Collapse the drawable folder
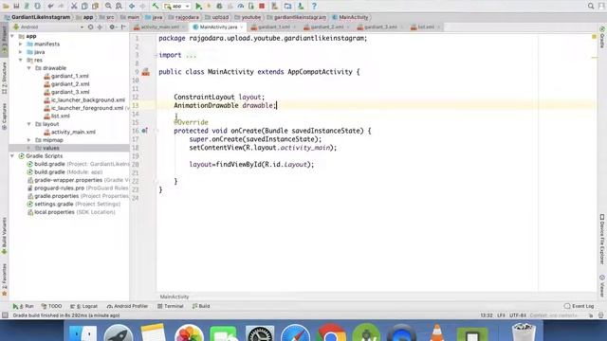The height and width of the screenshot is (341, 607). [29, 68]
